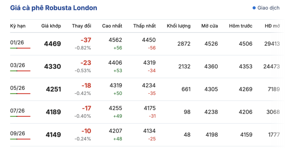The width and height of the screenshot is (297, 154).
Task: Click the price range bar under 01/26
Action: point(20,48)
